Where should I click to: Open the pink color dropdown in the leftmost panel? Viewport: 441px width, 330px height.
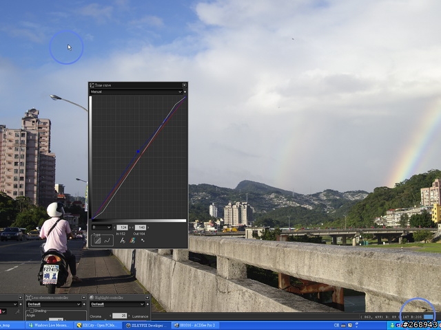3,311
